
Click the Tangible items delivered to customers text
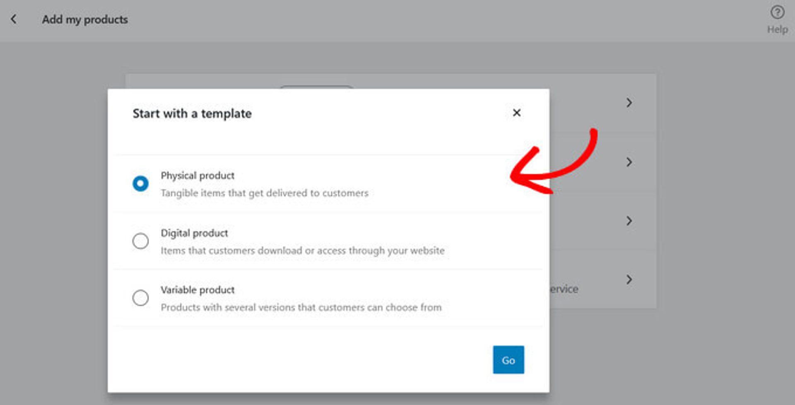(265, 193)
